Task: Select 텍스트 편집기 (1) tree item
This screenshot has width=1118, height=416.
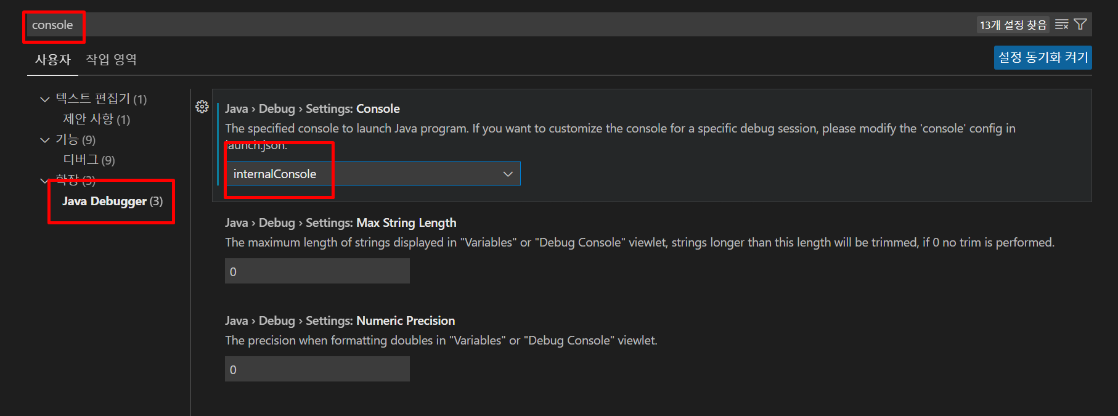Action: click(x=101, y=99)
